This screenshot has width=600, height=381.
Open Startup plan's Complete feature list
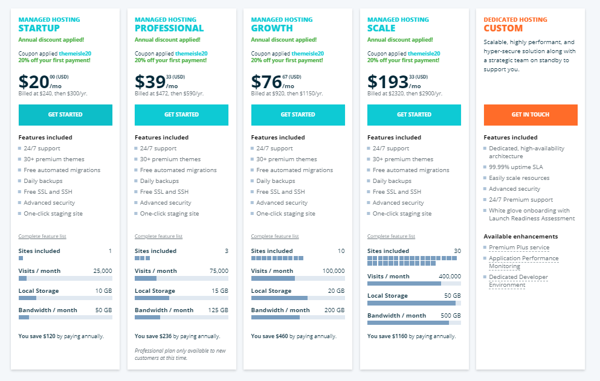tap(42, 236)
